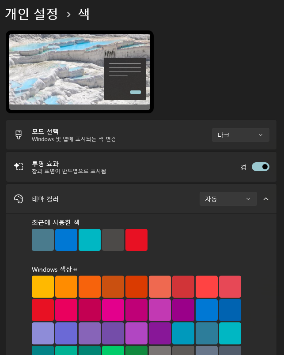Select the dark purple swatch, sixth in third row
Screen dimensions: 284x355
click(x=160, y=333)
